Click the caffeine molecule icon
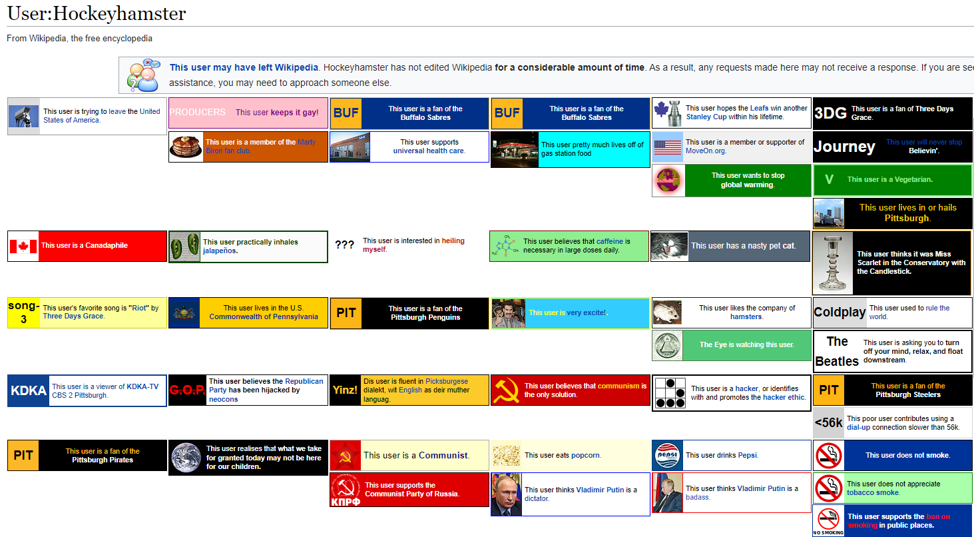The height and width of the screenshot is (537, 974). 504,246
